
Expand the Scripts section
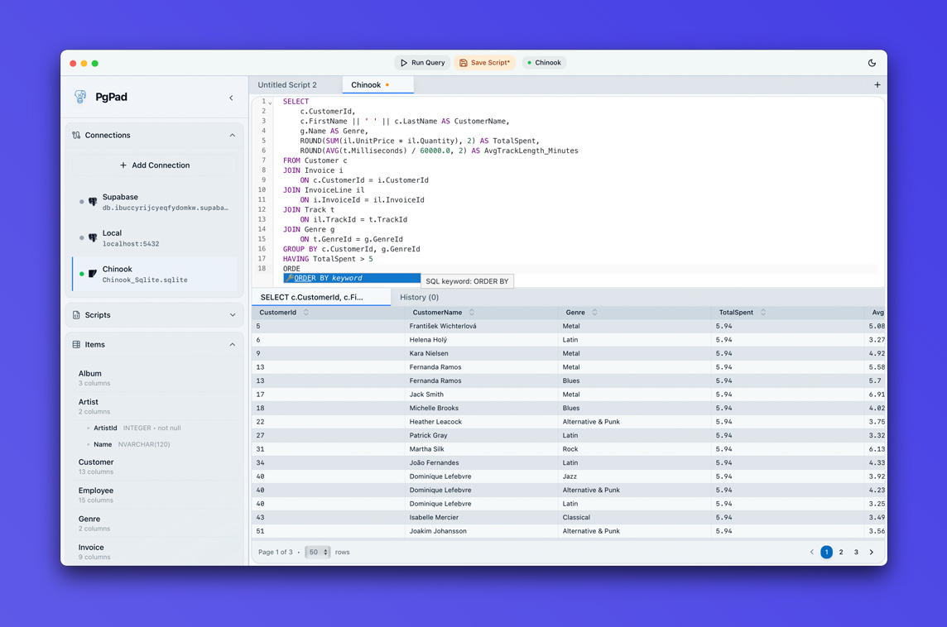(232, 315)
